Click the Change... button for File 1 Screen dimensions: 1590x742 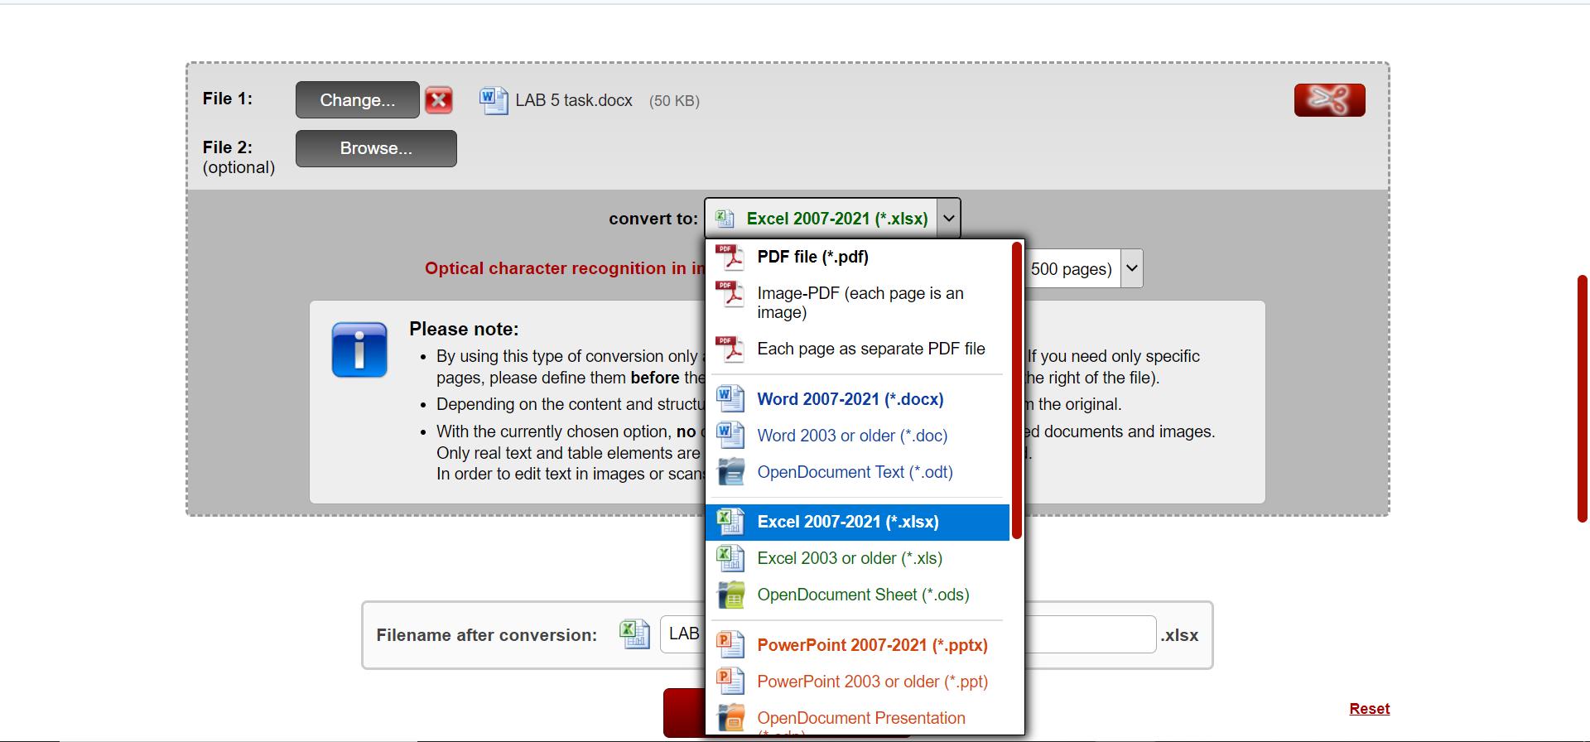pos(358,100)
